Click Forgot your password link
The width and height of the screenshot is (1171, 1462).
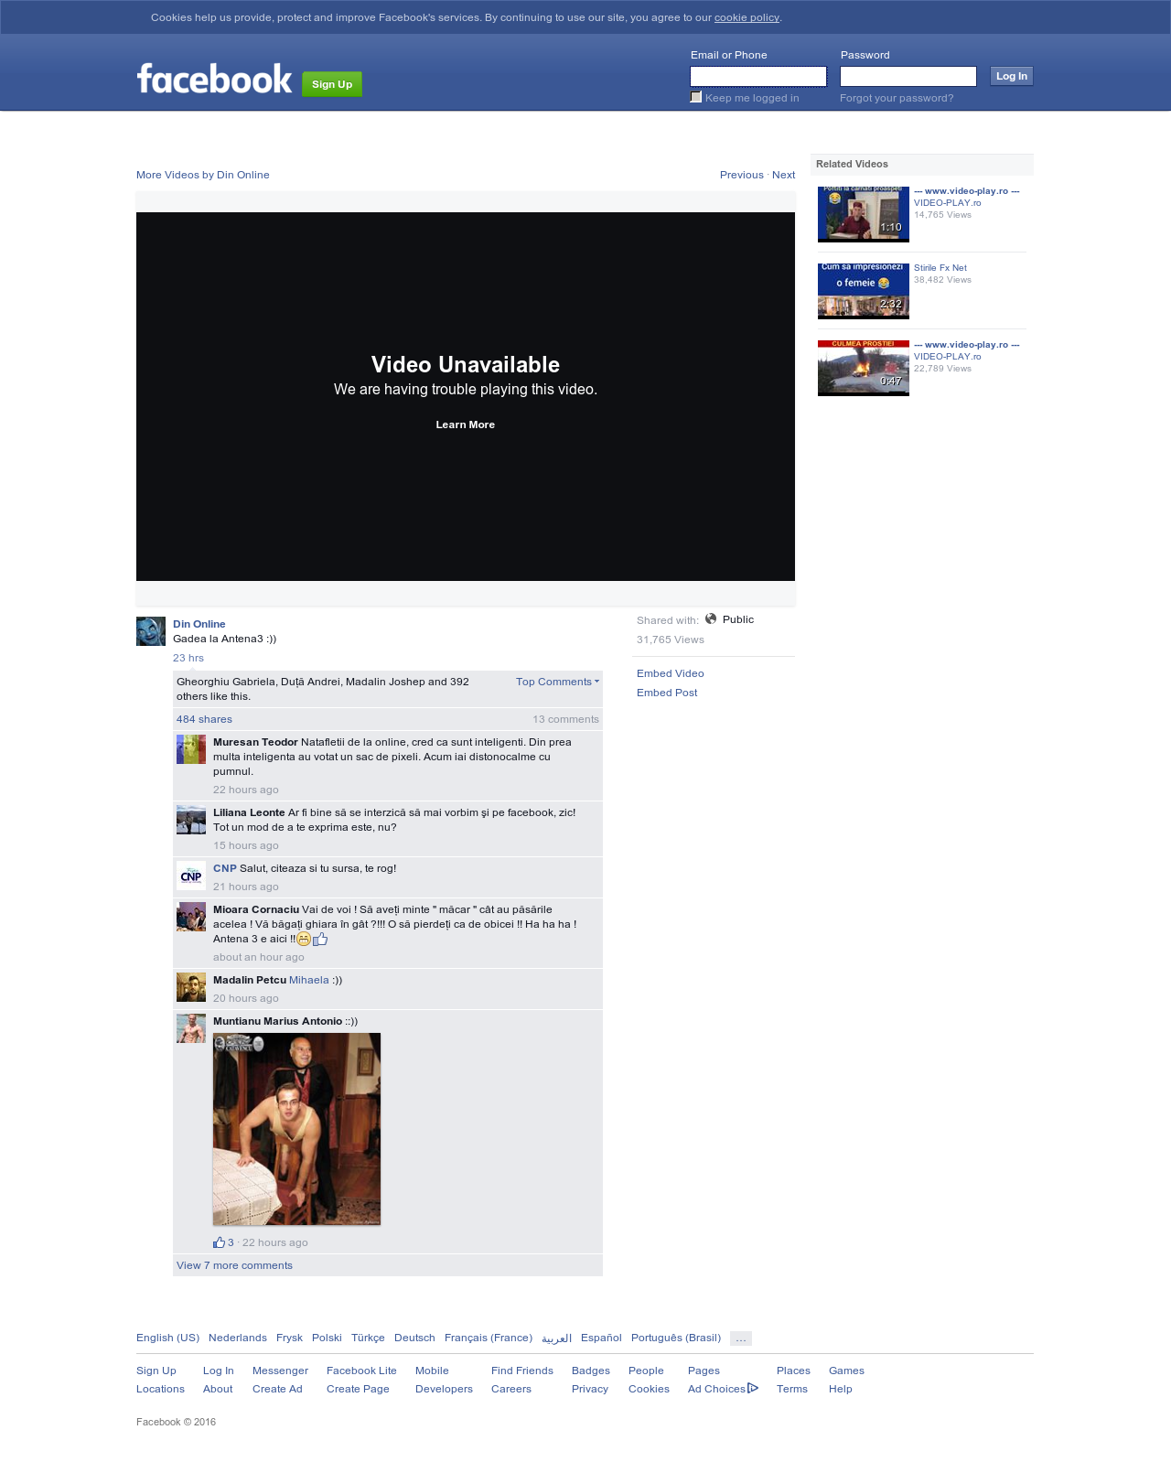click(x=897, y=98)
